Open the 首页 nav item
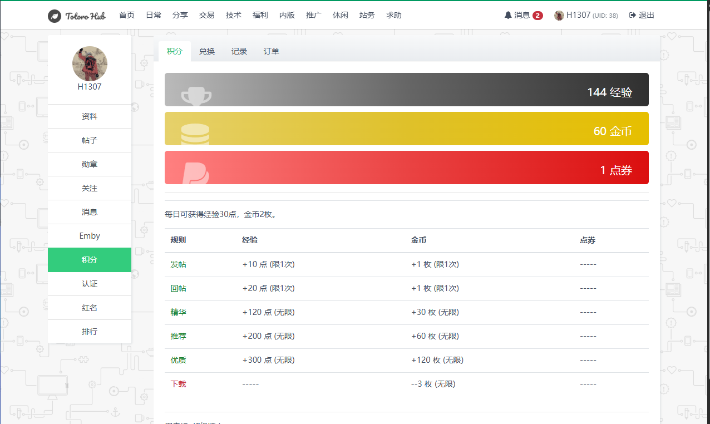 (x=127, y=15)
